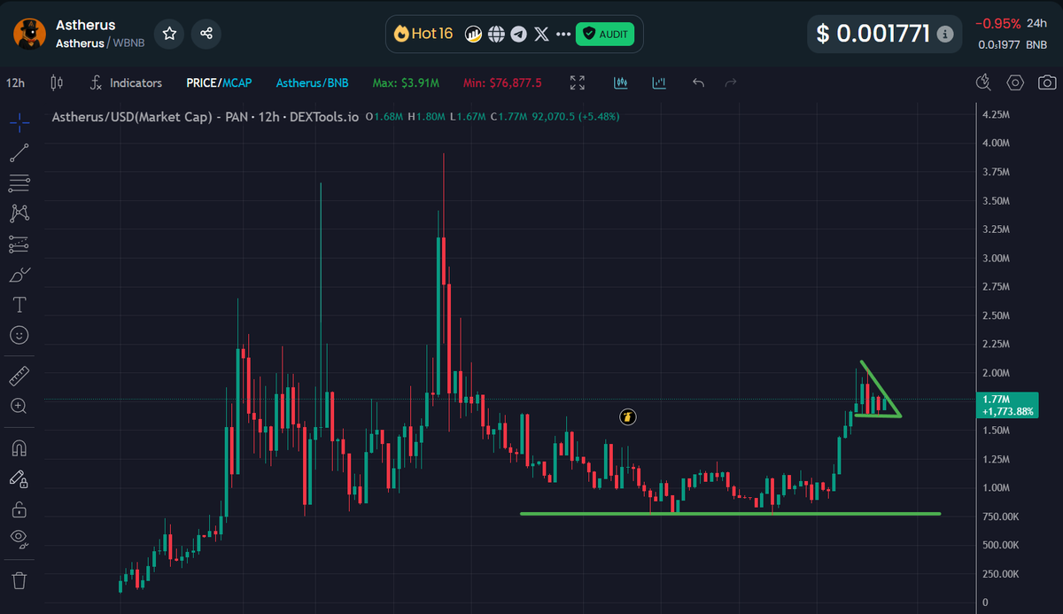The width and height of the screenshot is (1063, 614).
Task: Redo the chart action
Action: pos(731,82)
